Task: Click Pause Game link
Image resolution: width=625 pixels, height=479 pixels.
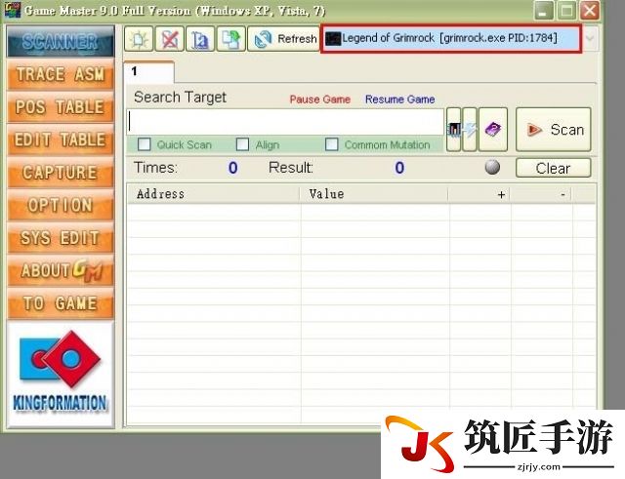Action: [x=320, y=100]
